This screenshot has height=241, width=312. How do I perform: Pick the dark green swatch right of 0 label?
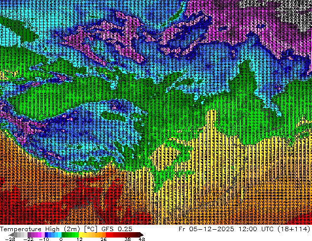coord(63,235)
